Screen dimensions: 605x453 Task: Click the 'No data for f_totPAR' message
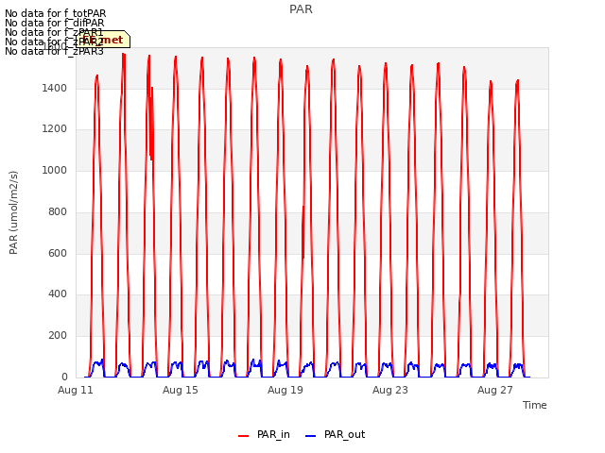(x=56, y=13)
